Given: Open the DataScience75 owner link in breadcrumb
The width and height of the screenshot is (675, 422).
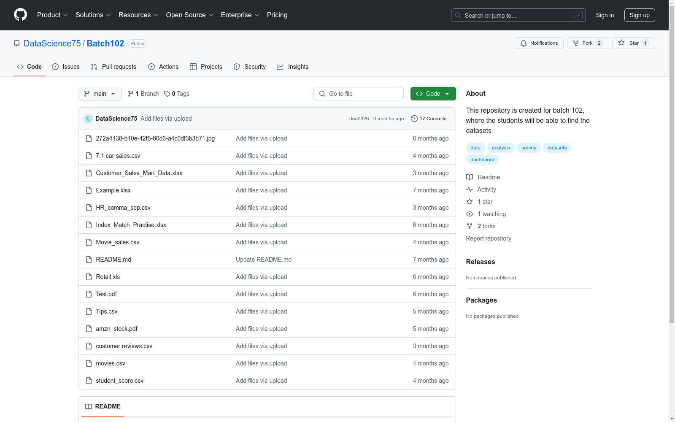Looking at the screenshot, I should point(52,43).
